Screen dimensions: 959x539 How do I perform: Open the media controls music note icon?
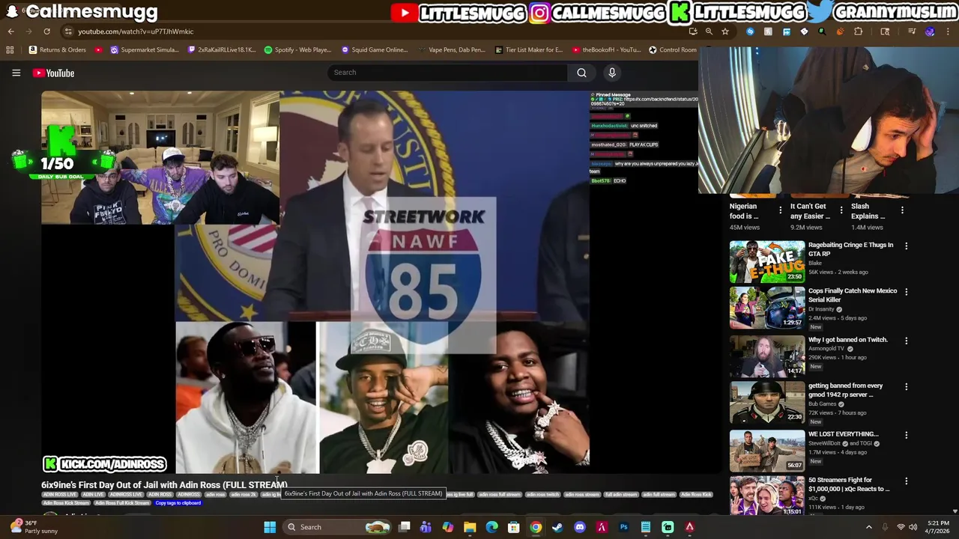click(x=912, y=31)
